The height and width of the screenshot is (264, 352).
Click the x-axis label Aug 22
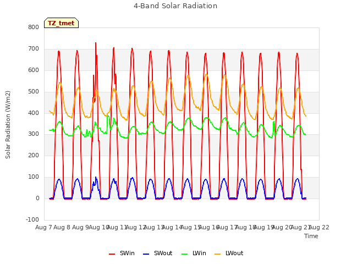pos(319,227)
